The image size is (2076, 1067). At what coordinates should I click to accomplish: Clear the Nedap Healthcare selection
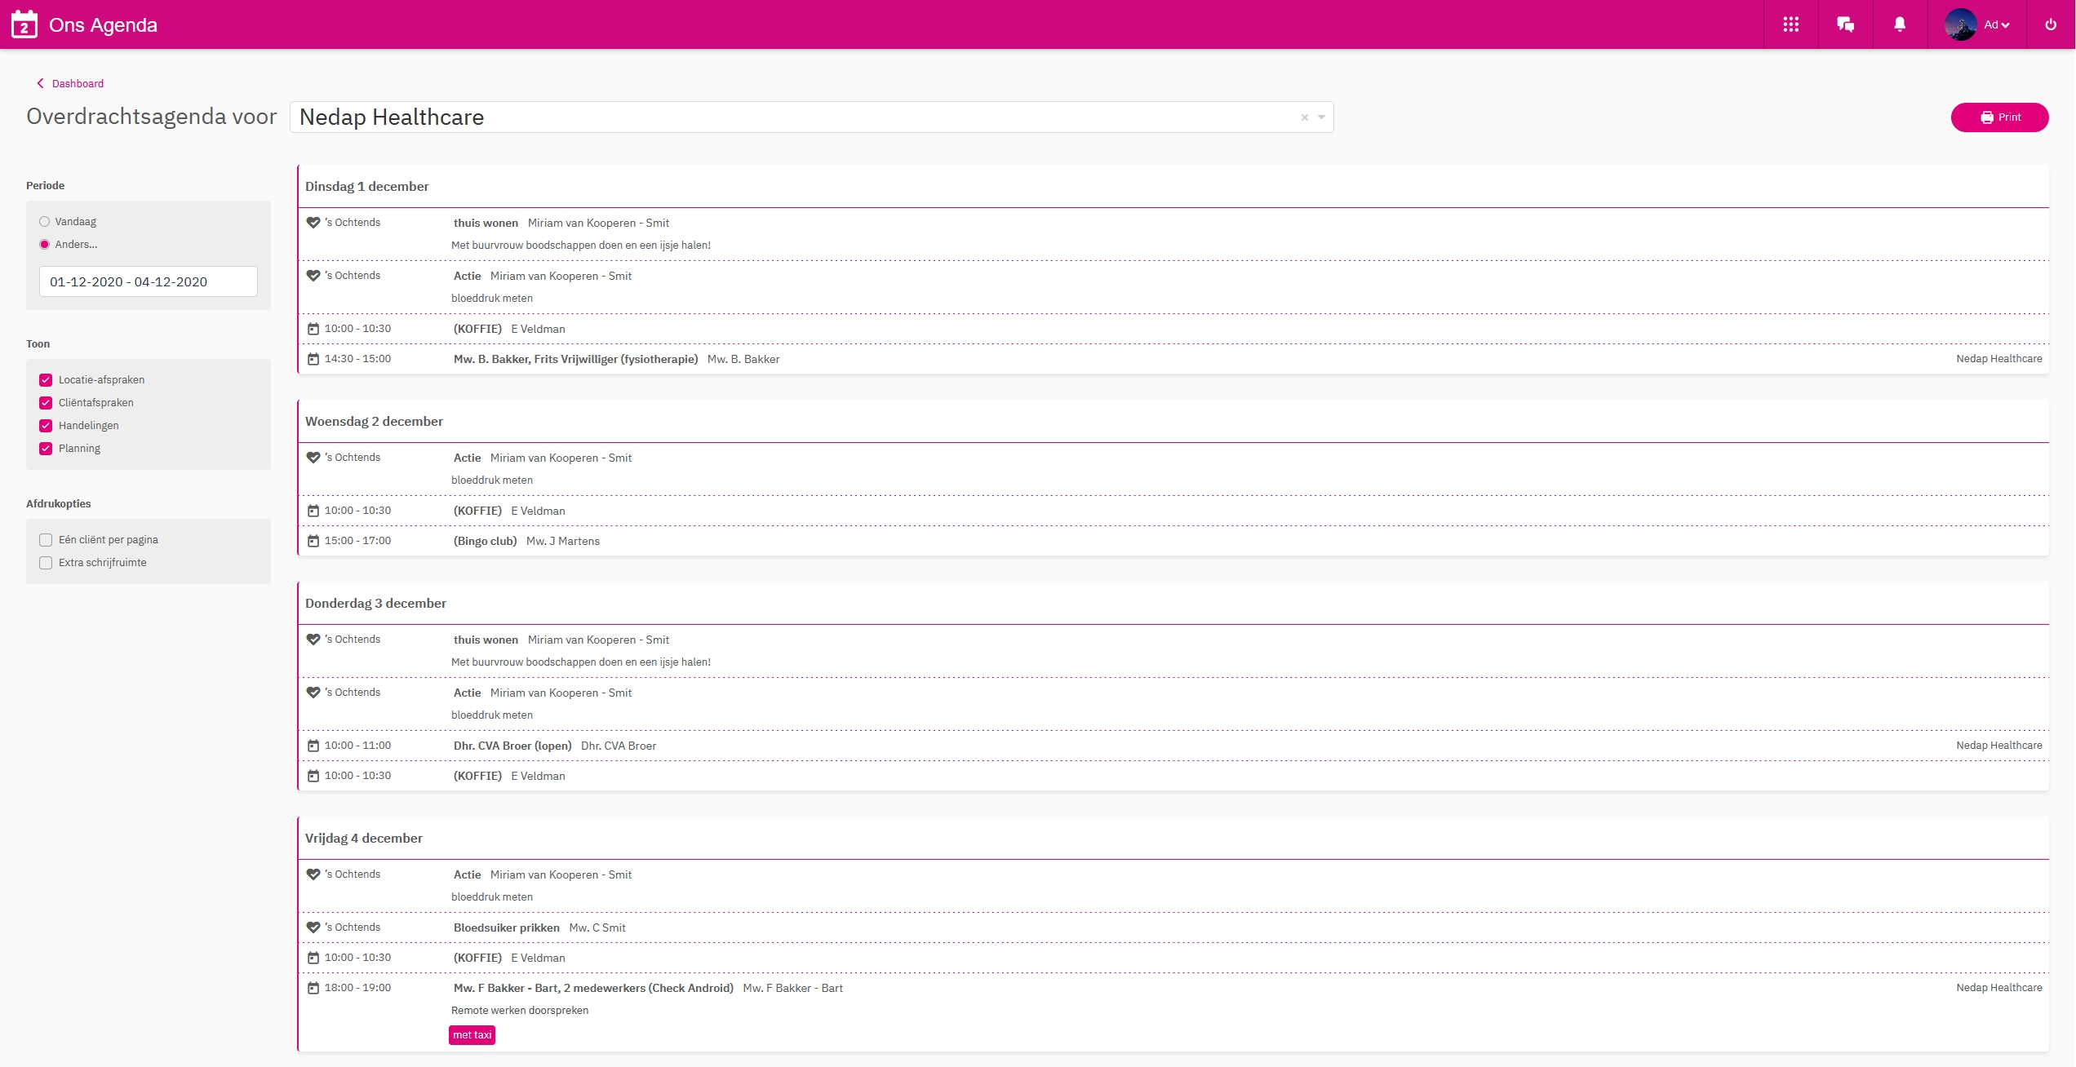pyautogui.click(x=1305, y=117)
